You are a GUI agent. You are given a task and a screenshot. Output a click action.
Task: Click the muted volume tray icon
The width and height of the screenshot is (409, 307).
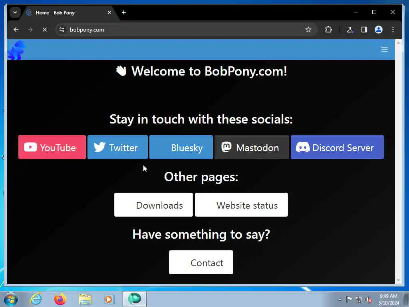coord(369,300)
